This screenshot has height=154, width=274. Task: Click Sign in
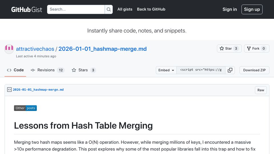pos(229,9)
